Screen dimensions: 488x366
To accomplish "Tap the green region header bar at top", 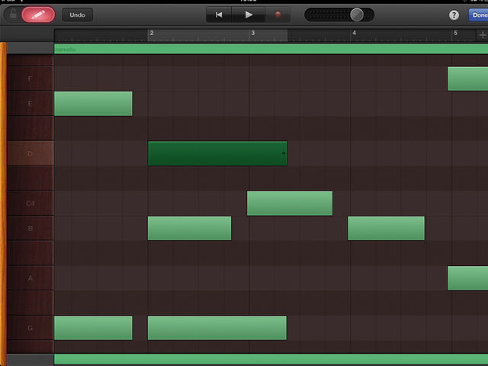I will click(271, 49).
